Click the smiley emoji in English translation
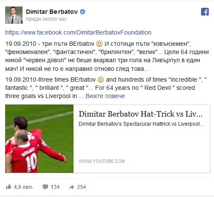Viewport: 214px width, 197px height. pos(101,79)
